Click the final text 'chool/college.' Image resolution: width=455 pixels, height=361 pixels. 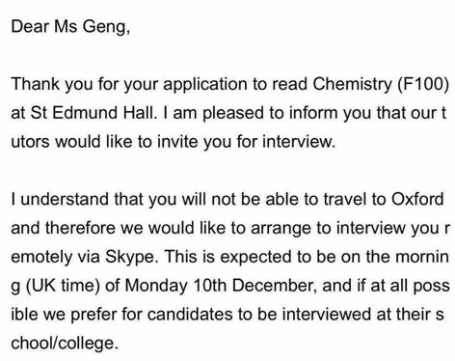63,344
